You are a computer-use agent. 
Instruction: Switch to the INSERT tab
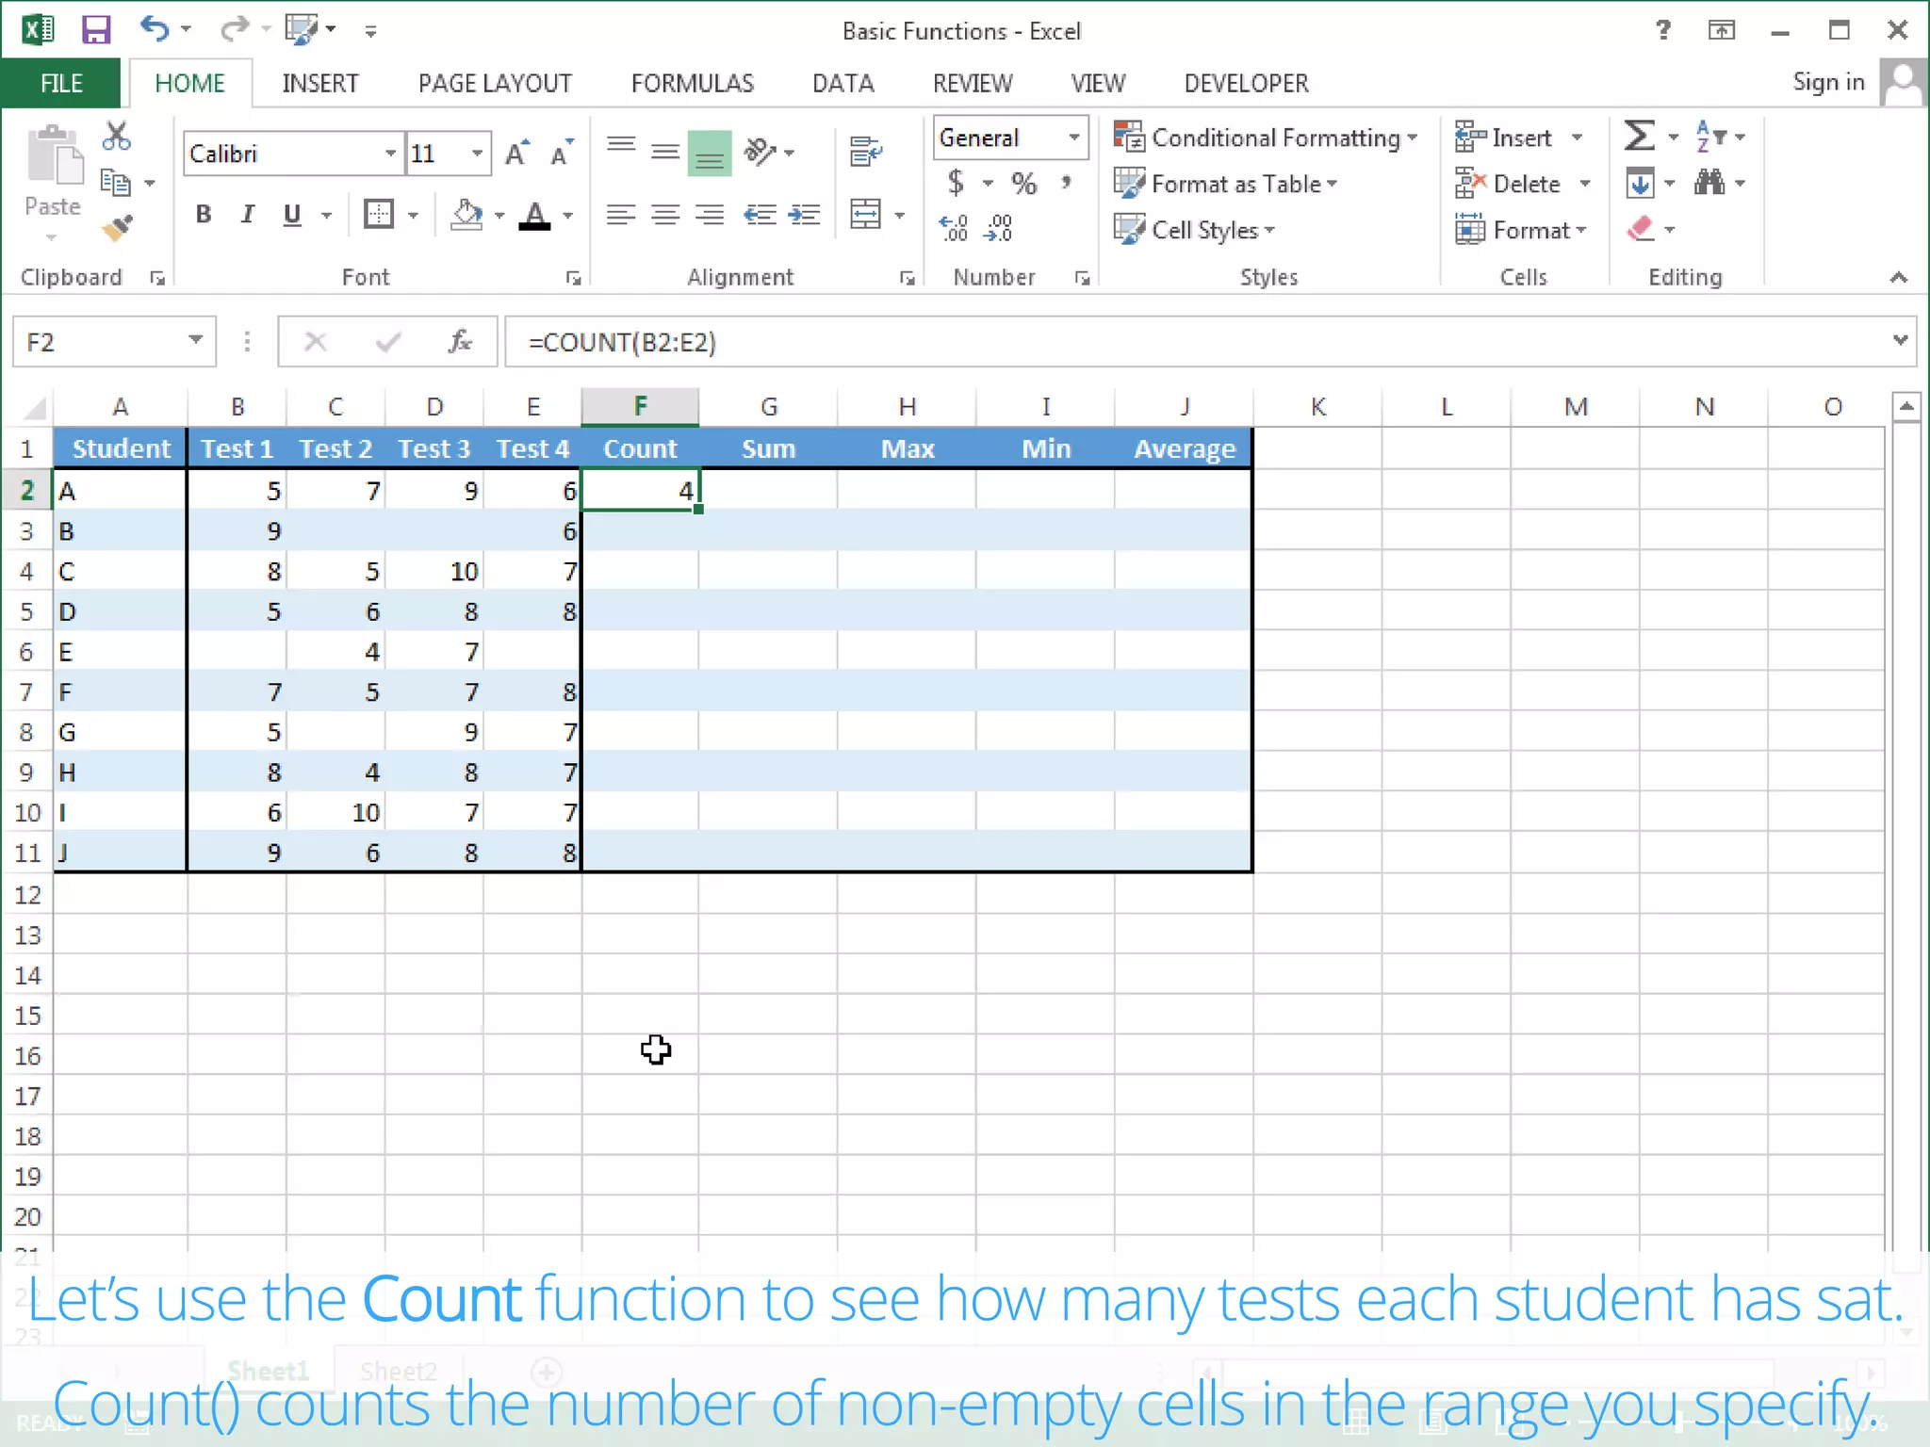click(319, 83)
